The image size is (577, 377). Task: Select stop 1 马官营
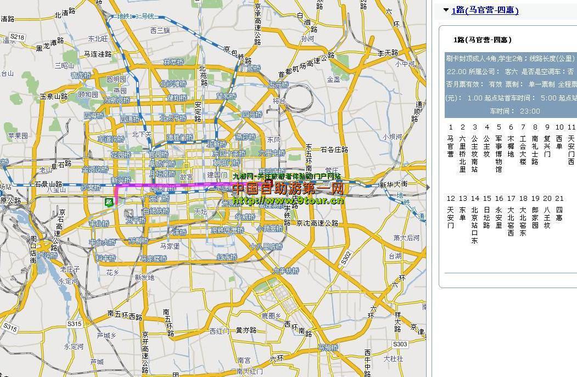pos(450,145)
